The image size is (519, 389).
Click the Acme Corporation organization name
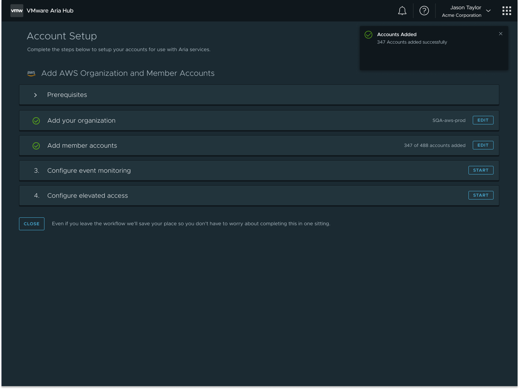461,15
